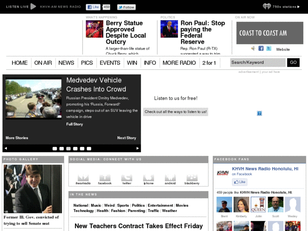
Task: Click the Twitter Follow button
Action: (126, 7)
